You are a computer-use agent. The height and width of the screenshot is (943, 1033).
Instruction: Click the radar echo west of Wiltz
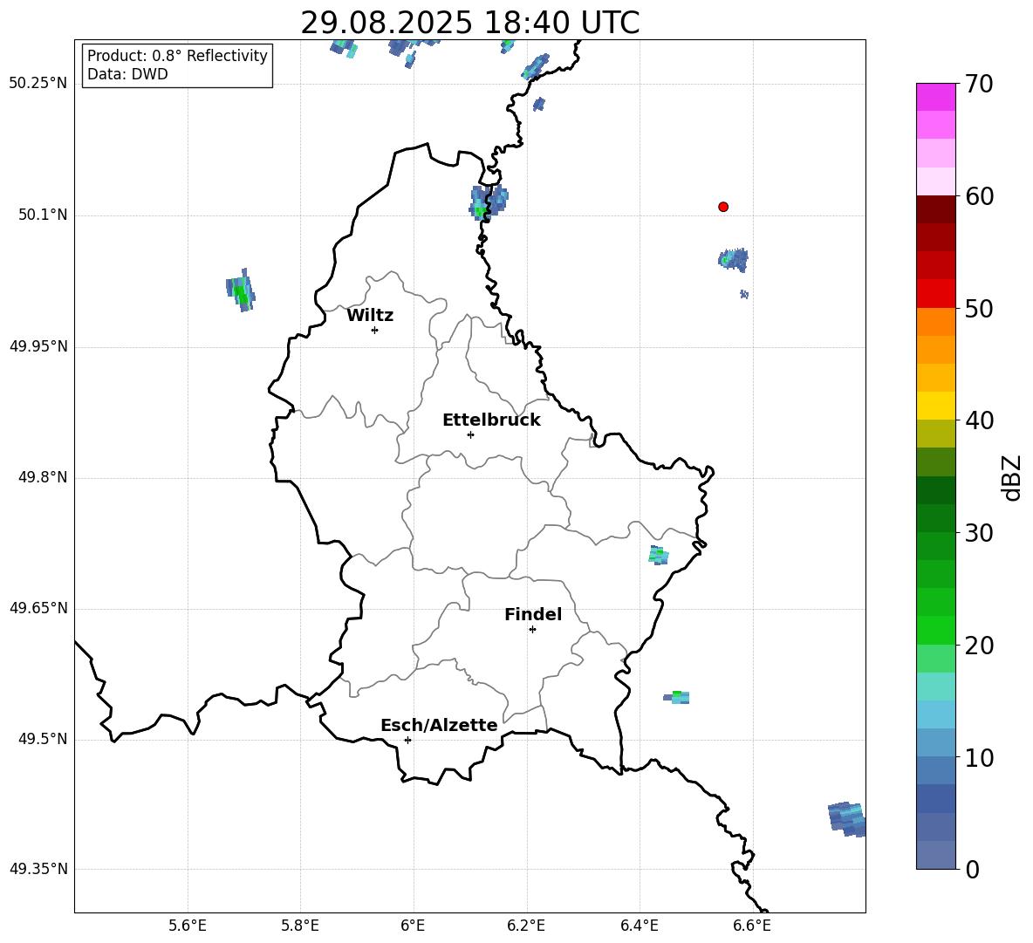pos(241,290)
